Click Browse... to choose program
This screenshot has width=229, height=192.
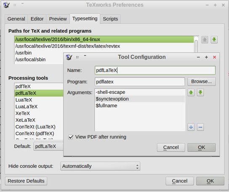point(201,82)
